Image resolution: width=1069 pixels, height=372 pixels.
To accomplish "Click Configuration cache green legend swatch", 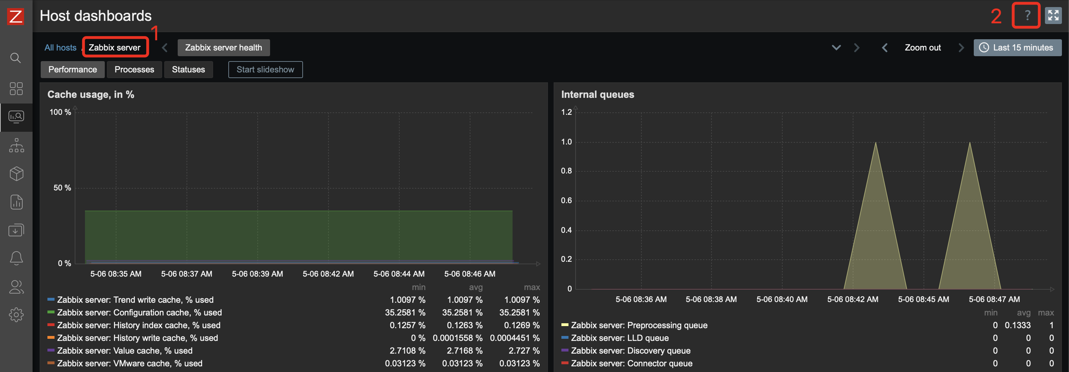I will (51, 312).
